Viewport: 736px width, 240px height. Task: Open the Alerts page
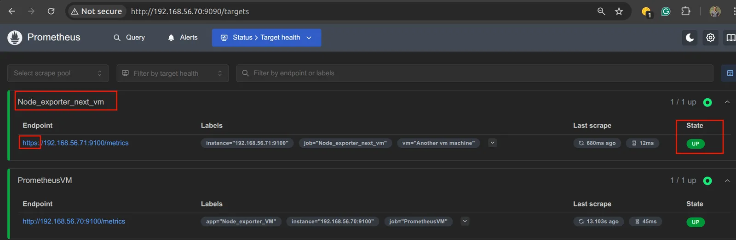click(x=183, y=38)
